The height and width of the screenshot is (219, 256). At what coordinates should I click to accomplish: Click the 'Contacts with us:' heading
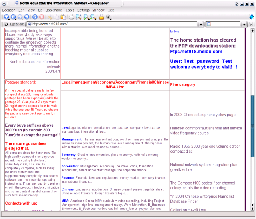21,203
